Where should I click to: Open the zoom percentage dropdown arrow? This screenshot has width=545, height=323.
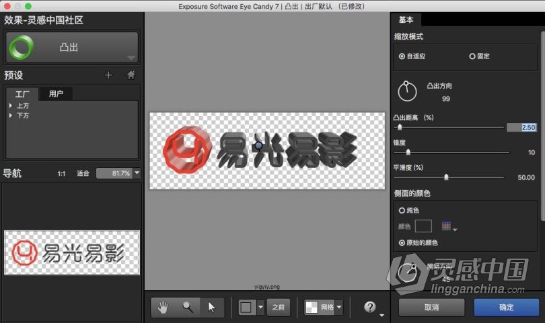(137, 173)
